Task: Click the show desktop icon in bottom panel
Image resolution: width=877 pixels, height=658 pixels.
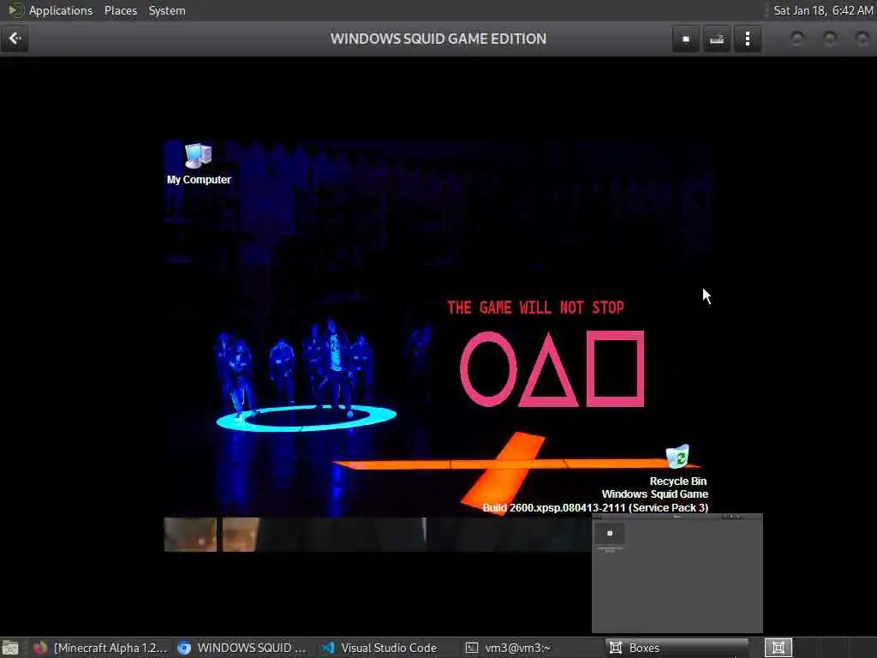Action: (10, 649)
